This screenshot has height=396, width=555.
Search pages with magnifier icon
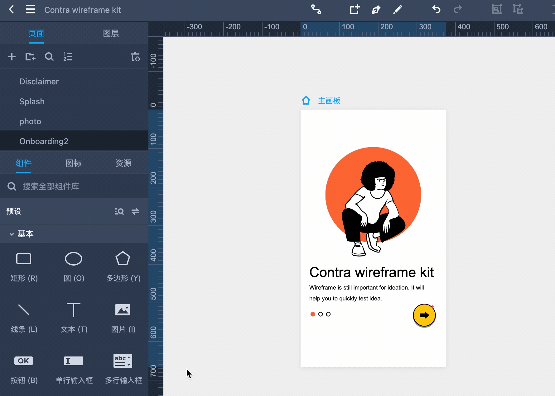(x=49, y=57)
